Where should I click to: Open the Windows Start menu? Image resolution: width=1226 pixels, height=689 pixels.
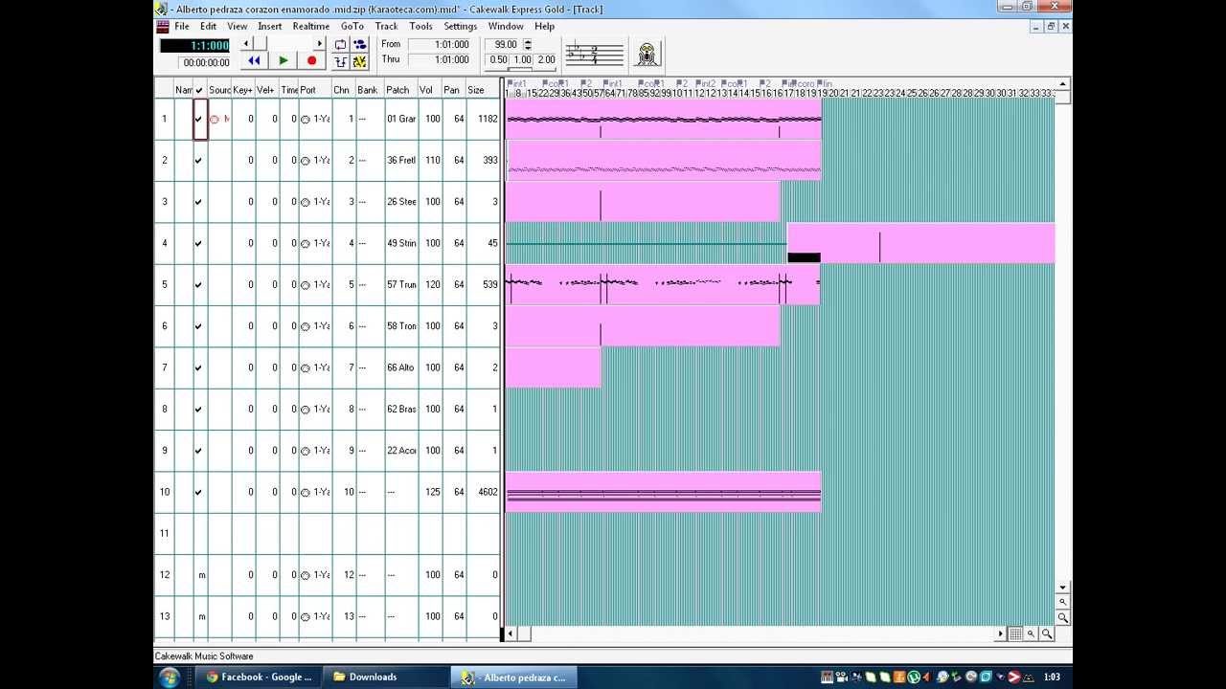[x=169, y=677]
